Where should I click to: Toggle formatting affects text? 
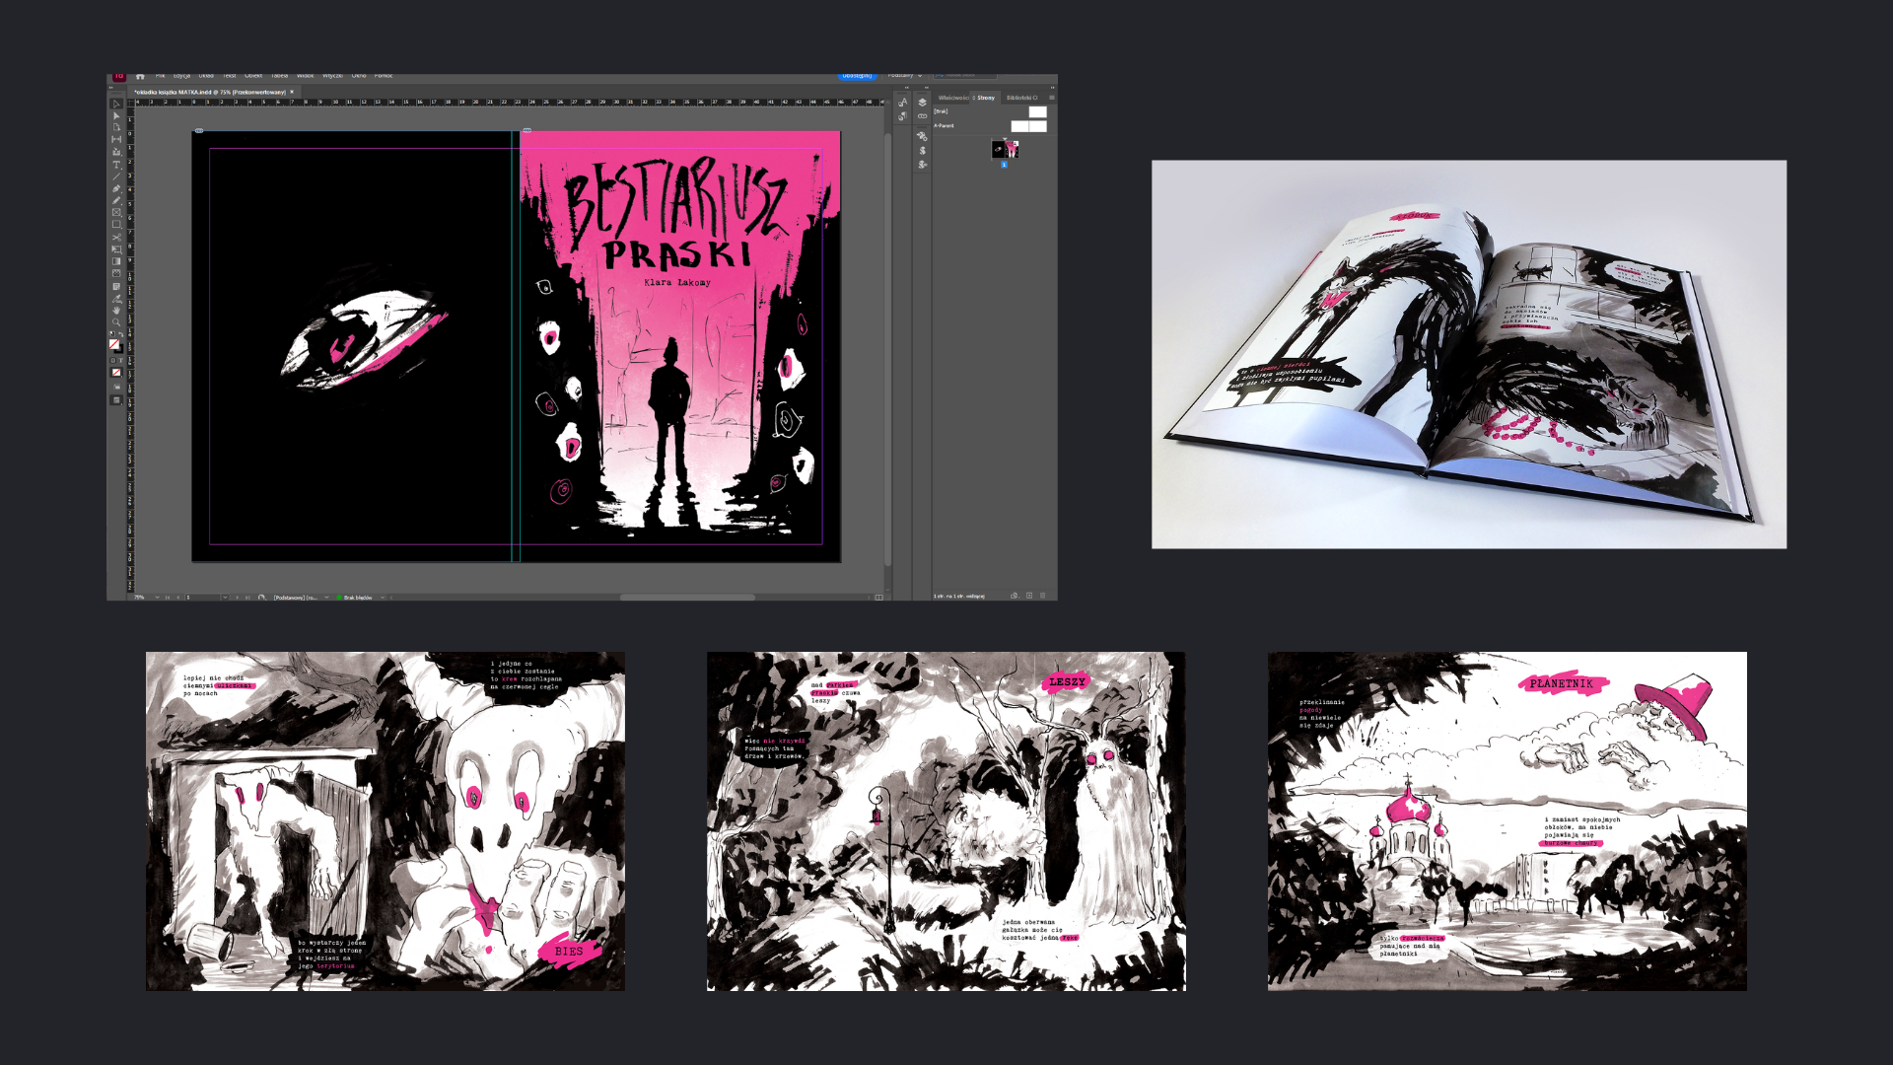tap(121, 360)
